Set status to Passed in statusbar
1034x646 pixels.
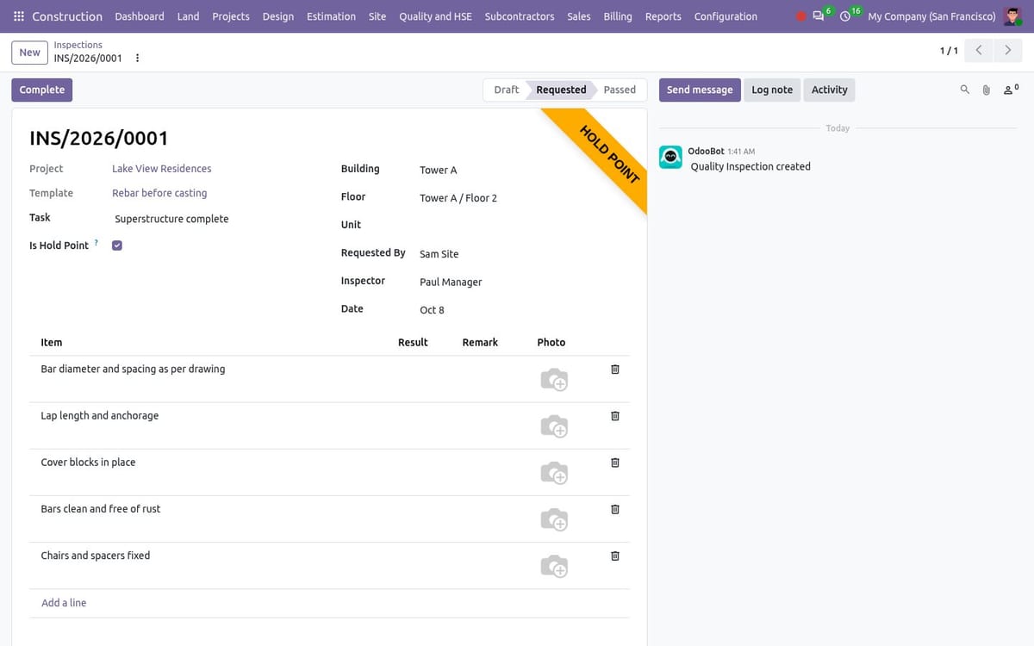(620, 90)
